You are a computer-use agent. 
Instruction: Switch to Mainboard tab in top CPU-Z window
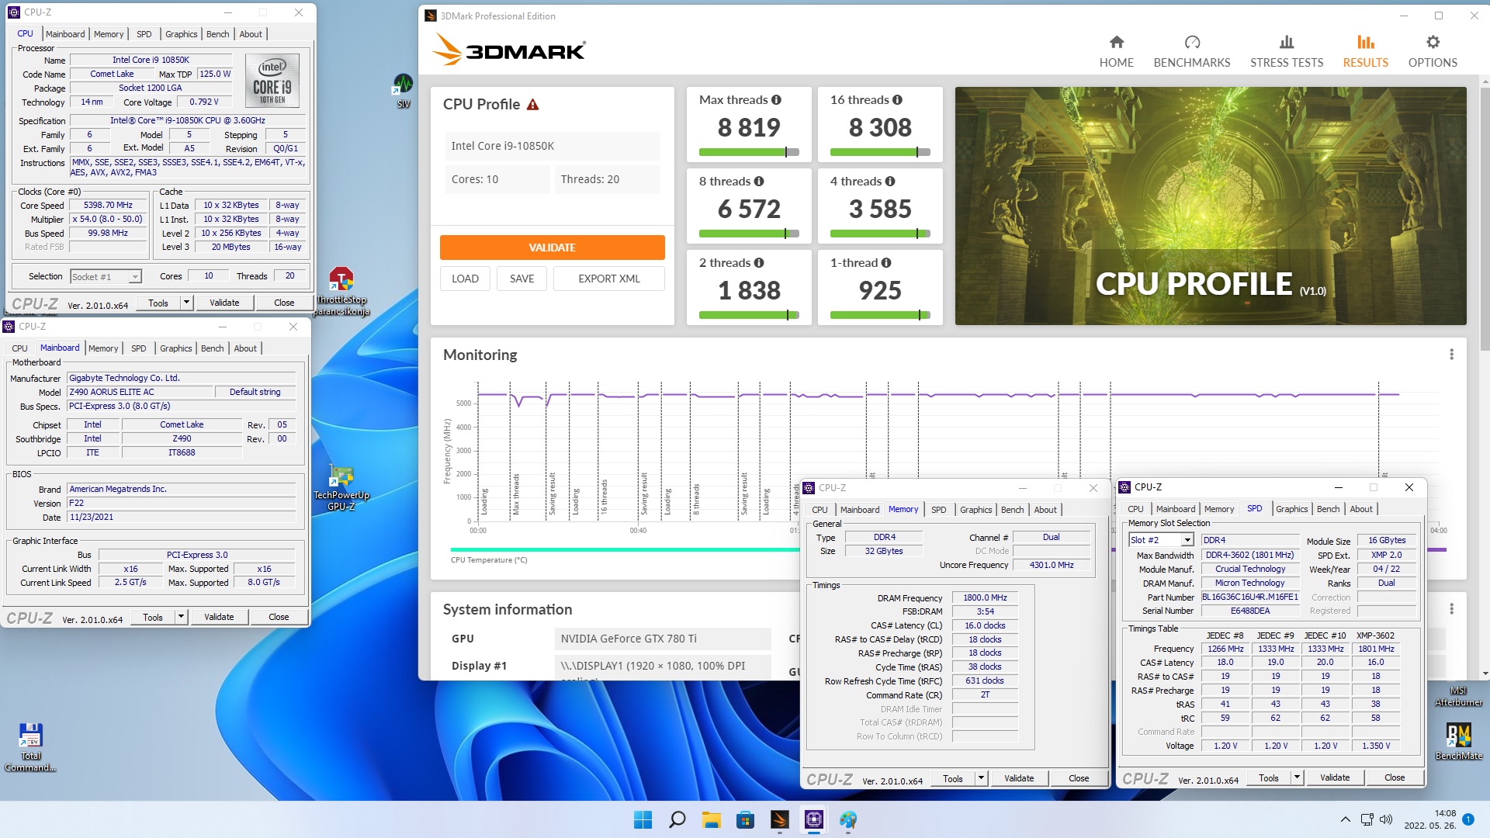click(65, 34)
